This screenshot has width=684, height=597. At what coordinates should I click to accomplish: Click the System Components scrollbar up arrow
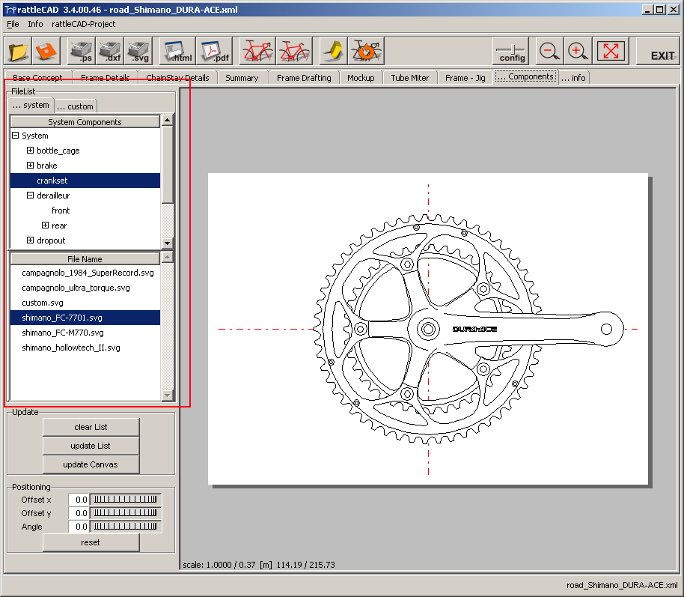pyautogui.click(x=168, y=120)
